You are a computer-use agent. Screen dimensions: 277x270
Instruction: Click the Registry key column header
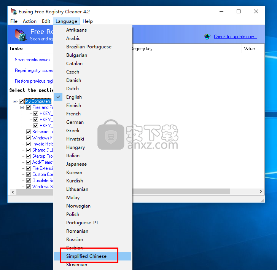click(187, 49)
